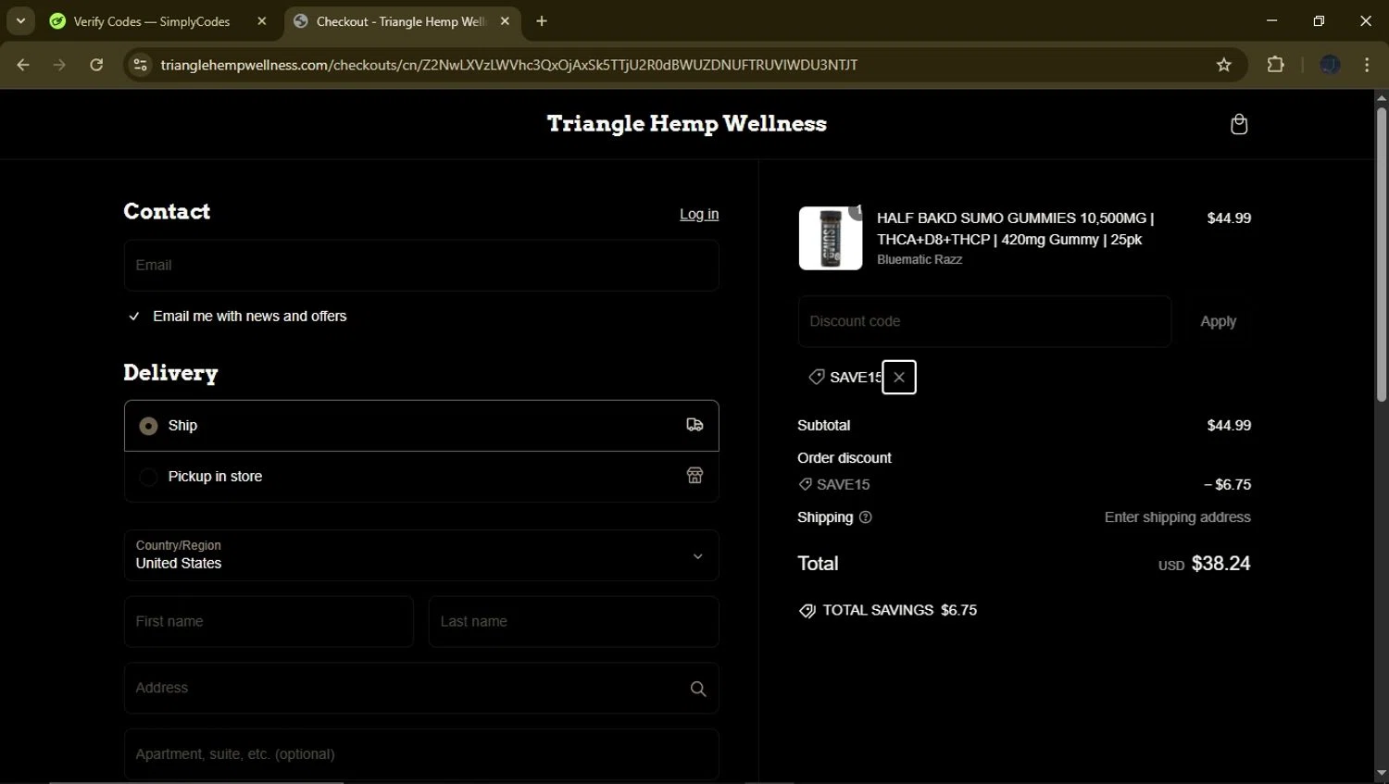
Task: Remove the SAVE15 discount code
Action: point(899,377)
